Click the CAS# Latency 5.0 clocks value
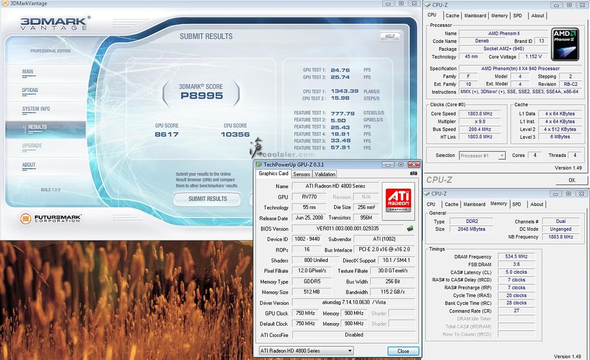 (516, 272)
